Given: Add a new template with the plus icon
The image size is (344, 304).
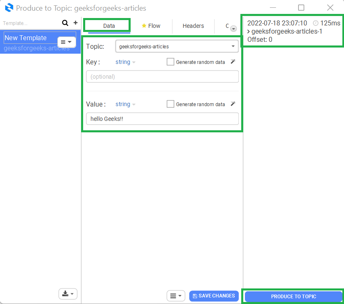Looking at the screenshot, I should 75,23.
